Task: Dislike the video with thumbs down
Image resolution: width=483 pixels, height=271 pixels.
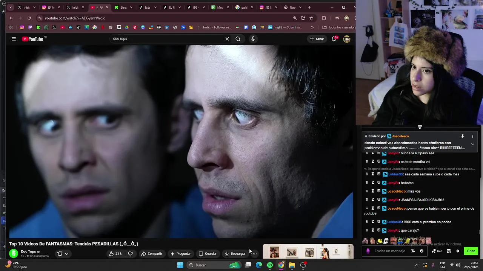Action: tap(130, 254)
